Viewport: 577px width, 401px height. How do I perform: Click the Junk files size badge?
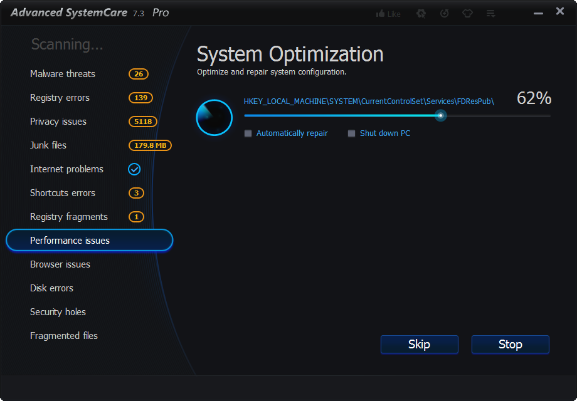(x=150, y=145)
